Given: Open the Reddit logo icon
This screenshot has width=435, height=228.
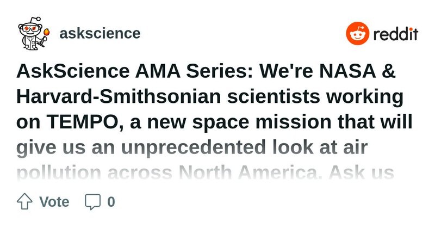Looking at the screenshot, I should click(357, 34).
